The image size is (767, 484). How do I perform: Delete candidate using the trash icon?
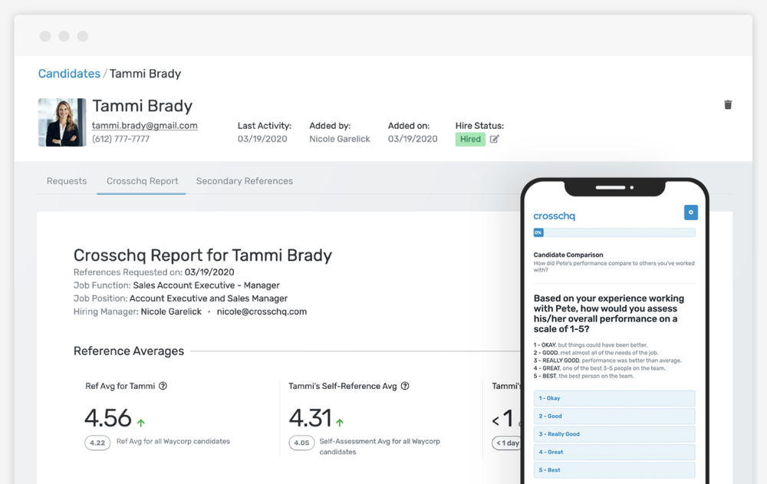coord(728,105)
